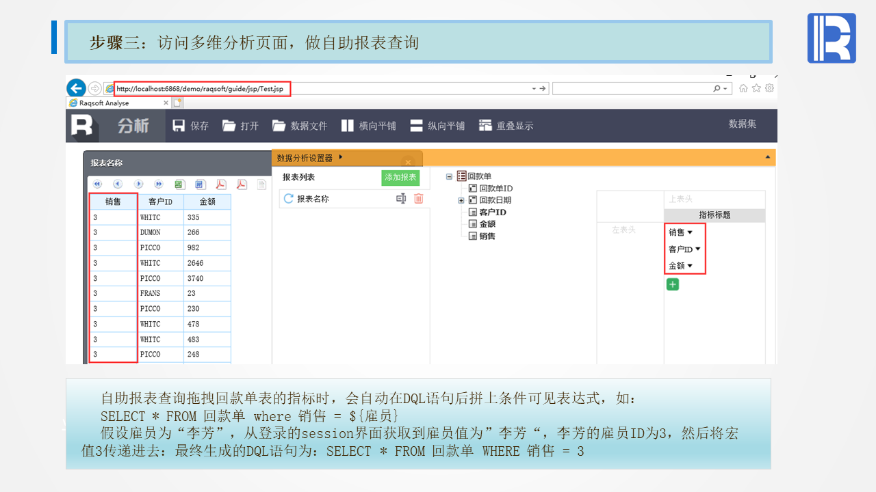Select the 销售 tree field
Image resolution: width=876 pixels, height=492 pixels.
pos(487,236)
